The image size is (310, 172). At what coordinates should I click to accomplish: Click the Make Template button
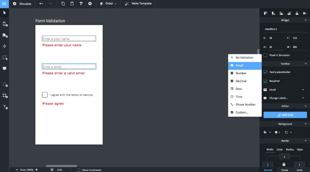click(137, 4)
